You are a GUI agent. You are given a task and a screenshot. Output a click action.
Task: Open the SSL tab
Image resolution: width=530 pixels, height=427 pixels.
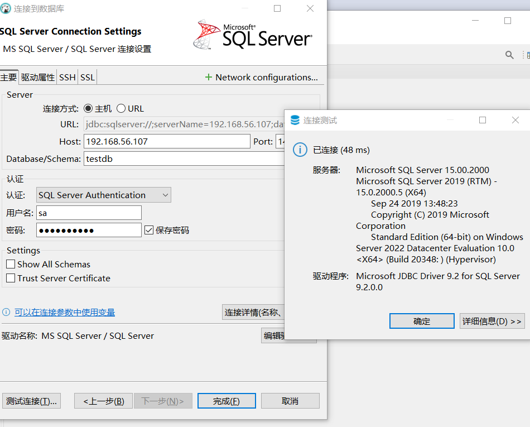tap(88, 78)
